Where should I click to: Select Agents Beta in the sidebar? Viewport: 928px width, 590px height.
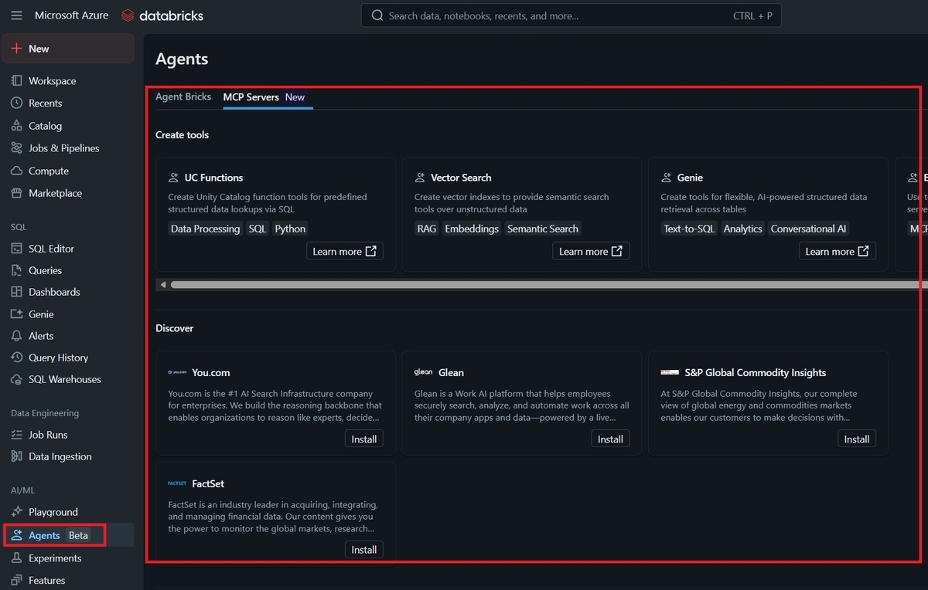54,534
